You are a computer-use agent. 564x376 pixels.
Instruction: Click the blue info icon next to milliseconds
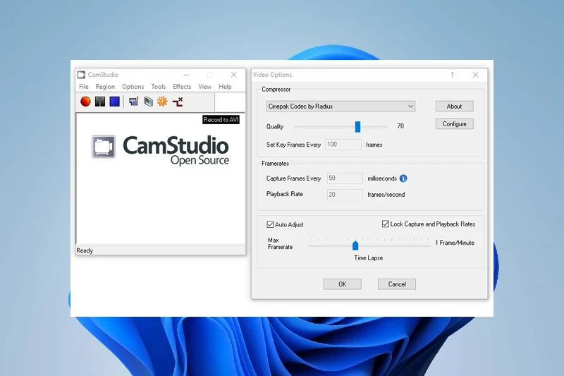click(x=403, y=178)
